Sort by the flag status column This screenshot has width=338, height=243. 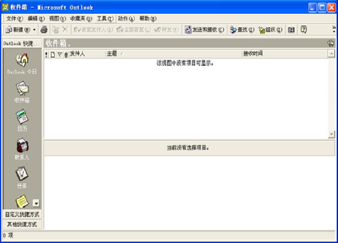60,54
